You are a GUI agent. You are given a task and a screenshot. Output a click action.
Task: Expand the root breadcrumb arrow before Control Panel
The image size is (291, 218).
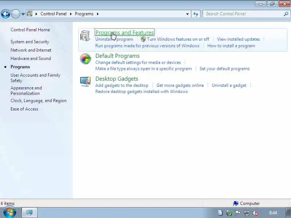click(x=36, y=14)
